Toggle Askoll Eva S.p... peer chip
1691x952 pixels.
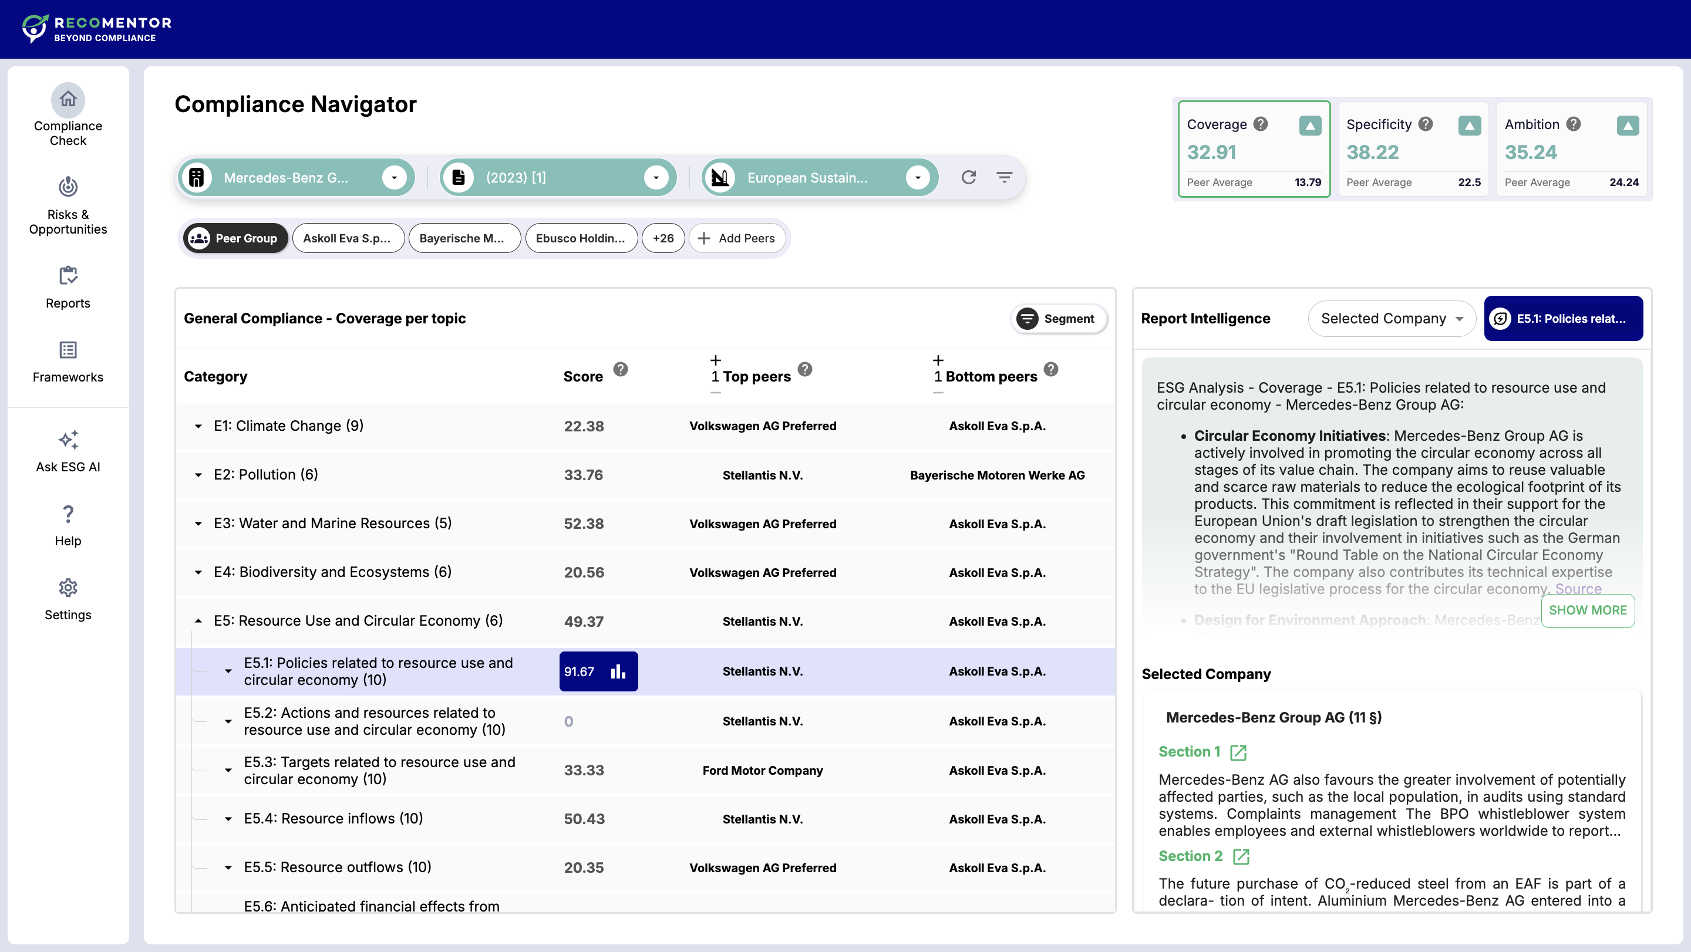tap(347, 238)
